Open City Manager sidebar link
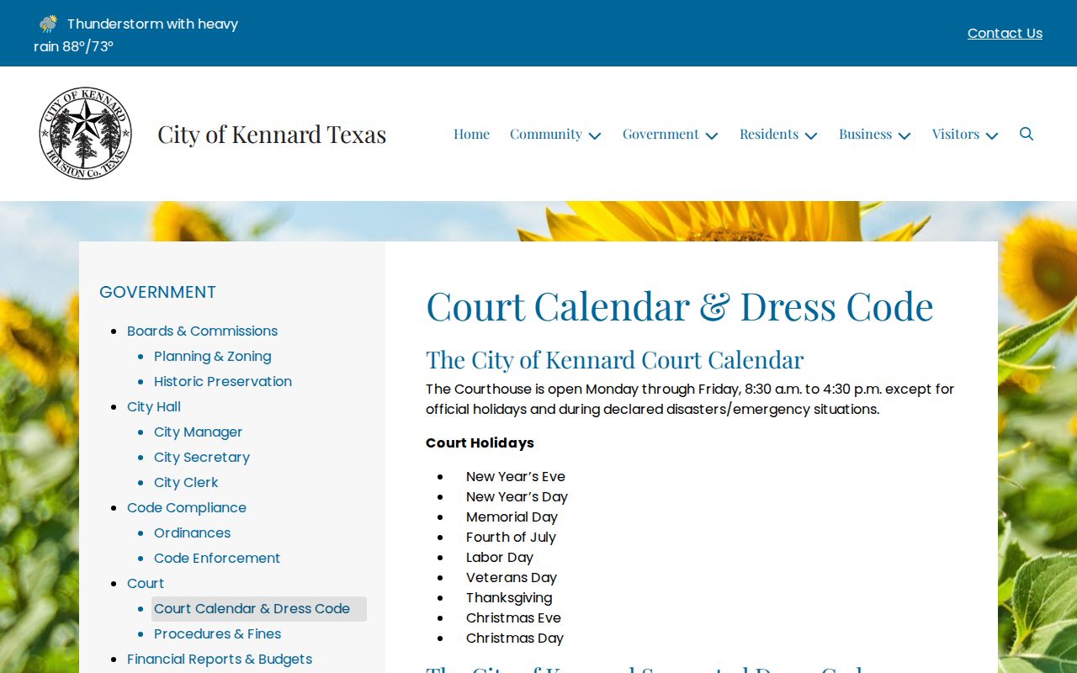Viewport: 1077px width, 673px height. [198, 432]
